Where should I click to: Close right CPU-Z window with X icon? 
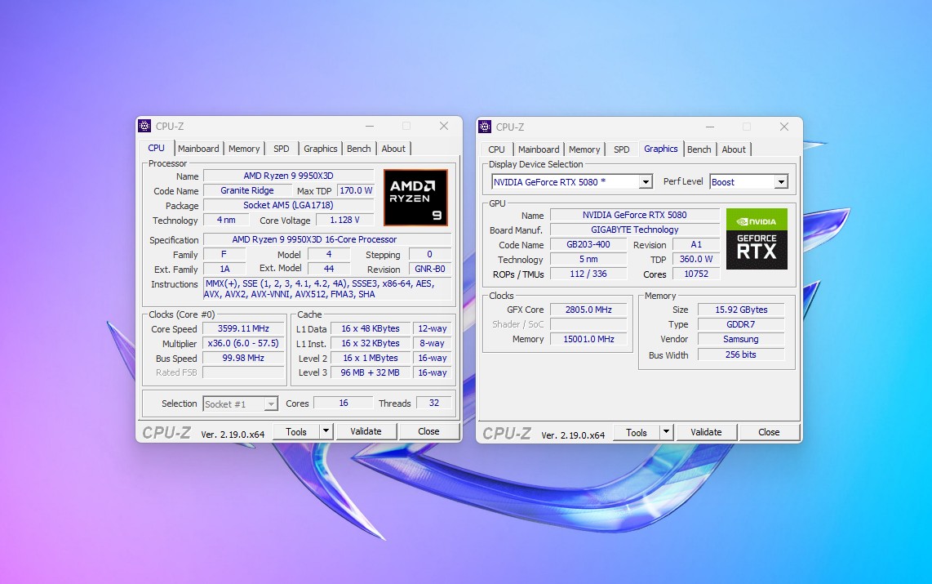click(784, 127)
